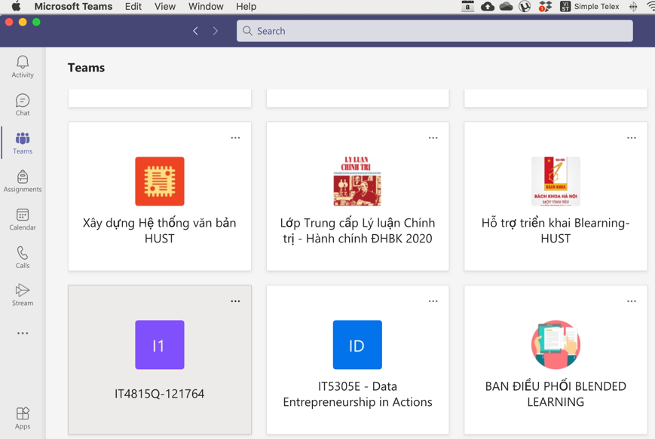Open Stream from the sidebar
Image resolution: width=655 pixels, height=439 pixels.
coord(23,294)
